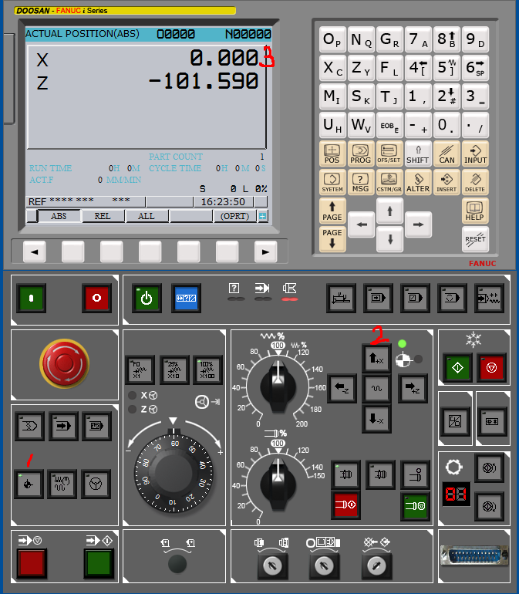Click the address key X
The height and width of the screenshot is (594, 519).
tap(332, 68)
